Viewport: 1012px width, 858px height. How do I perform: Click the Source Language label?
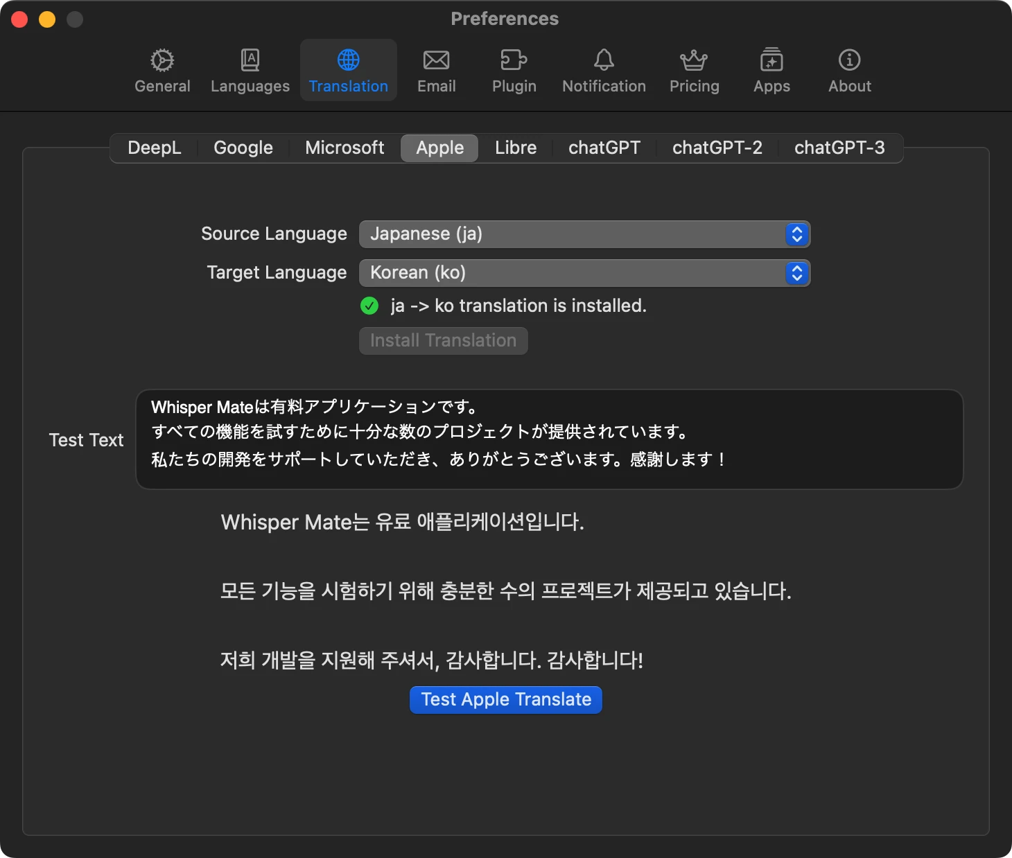pos(274,234)
